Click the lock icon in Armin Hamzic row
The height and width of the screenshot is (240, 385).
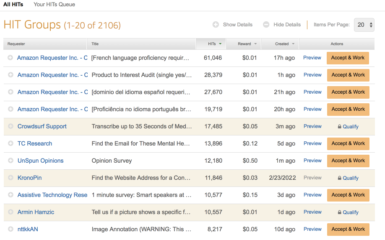tap(339, 212)
